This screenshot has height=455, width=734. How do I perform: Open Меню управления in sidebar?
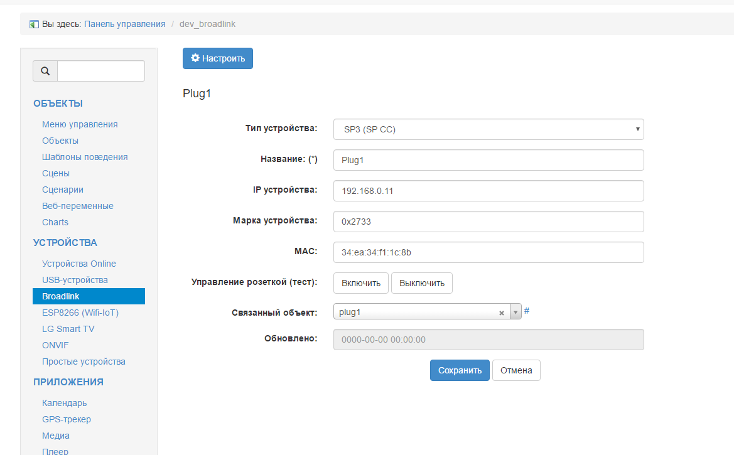tap(80, 124)
